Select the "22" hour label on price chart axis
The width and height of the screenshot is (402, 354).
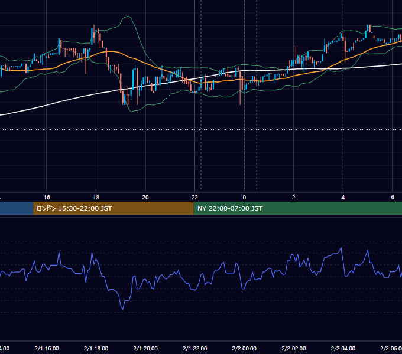(195, 198)
